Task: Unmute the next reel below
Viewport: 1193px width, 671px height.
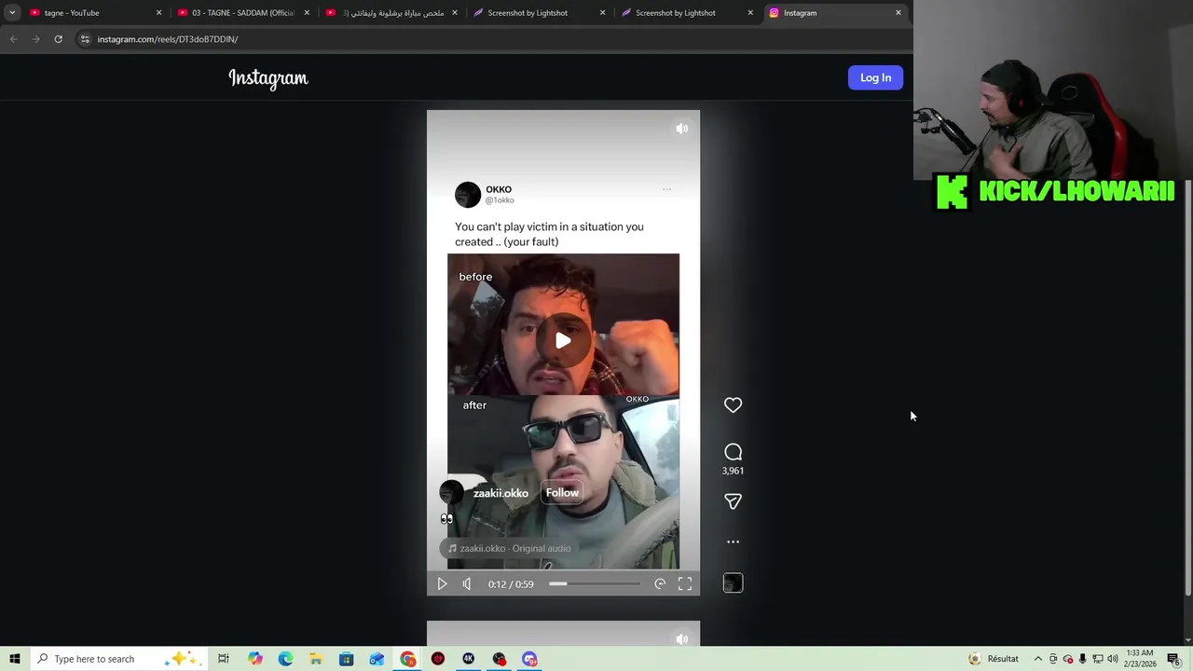Action: [682, 639]
